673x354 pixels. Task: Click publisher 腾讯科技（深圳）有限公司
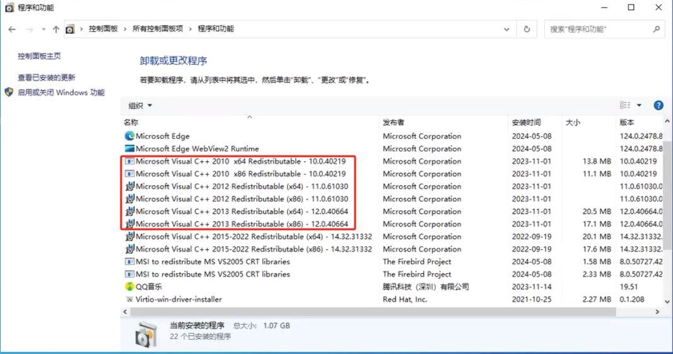pyautogui.click(x=426, y=287)
